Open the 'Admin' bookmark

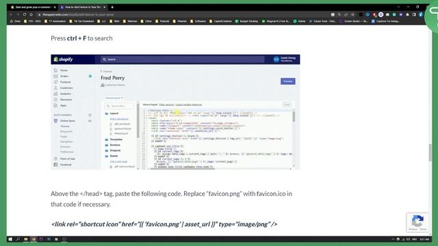point(300,21)
